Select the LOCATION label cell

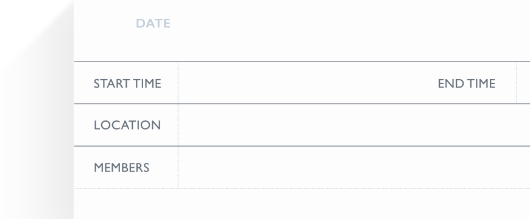pos(126,125)
